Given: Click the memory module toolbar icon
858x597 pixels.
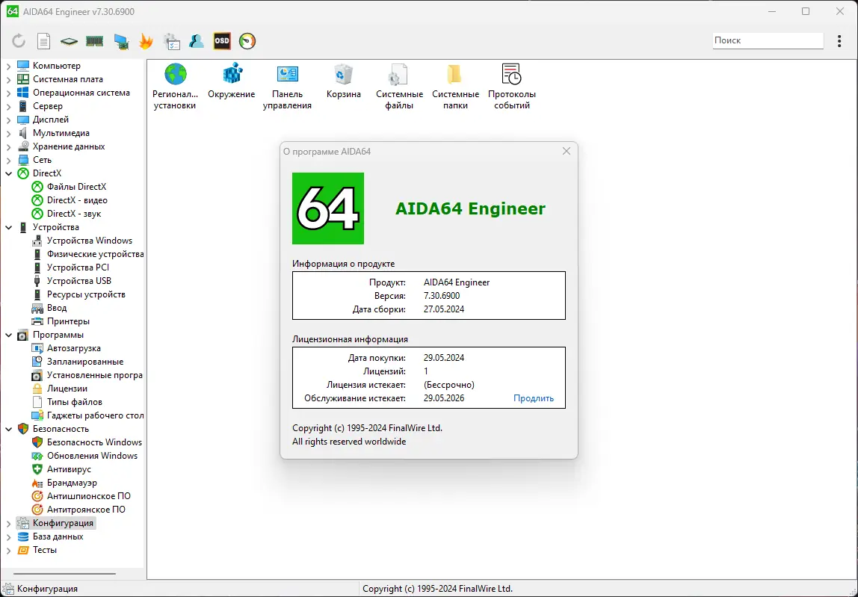Looking at the screenshot, I should [95, 41].
